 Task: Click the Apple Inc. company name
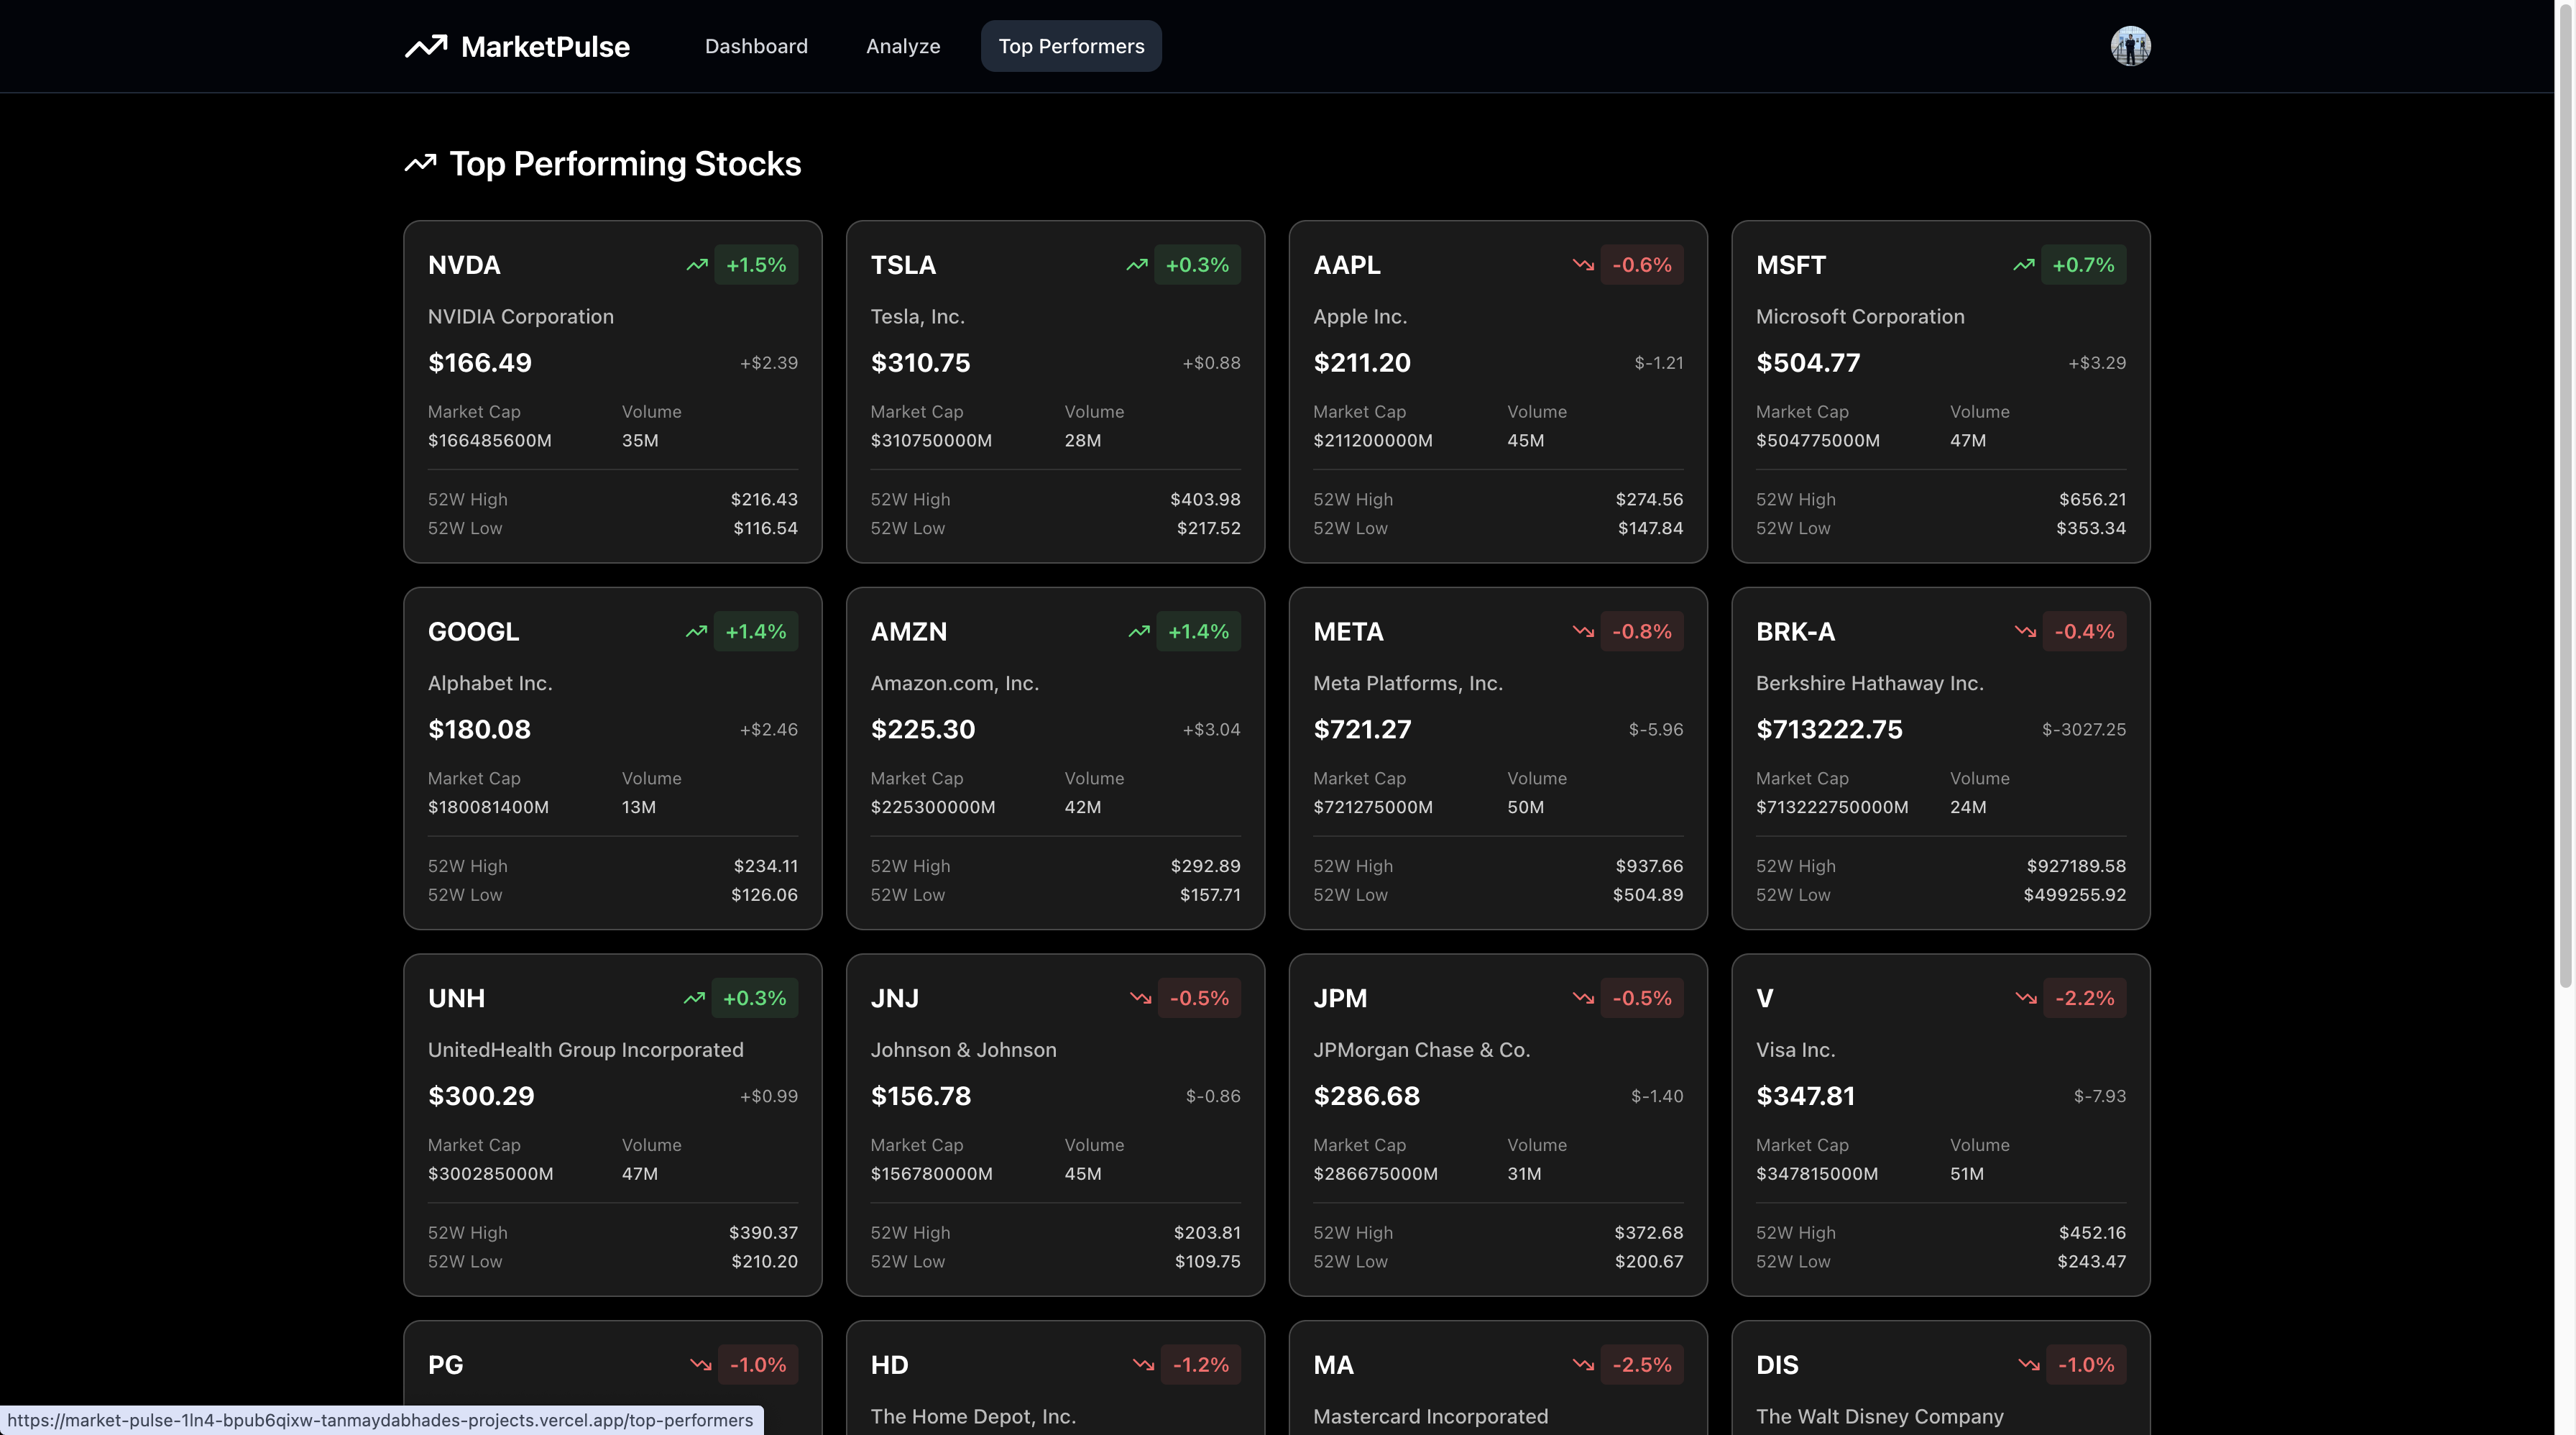[1360, 317]
